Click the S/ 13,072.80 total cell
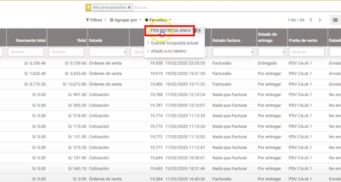The height and width of the screenshot is (182, 341). (75, 84)
